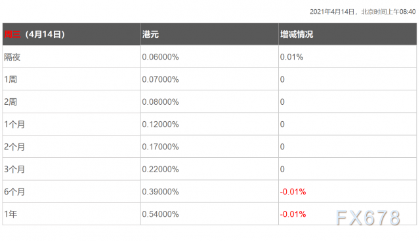Click the 1个月 row label
The height and width of the screenshot is (241, 420).
coord(14,124)
